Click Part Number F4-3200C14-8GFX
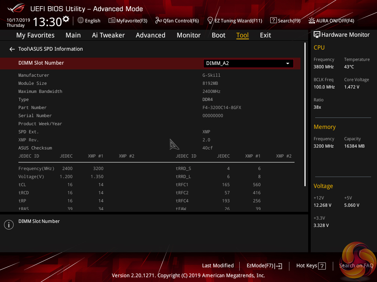This screenshot has width=377, height=282. [x=222, y=108]
